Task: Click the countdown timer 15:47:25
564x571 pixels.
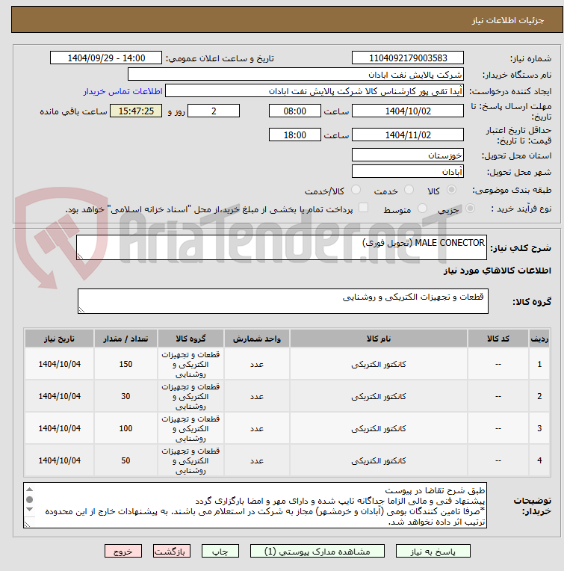Action: tap(136, 111)
